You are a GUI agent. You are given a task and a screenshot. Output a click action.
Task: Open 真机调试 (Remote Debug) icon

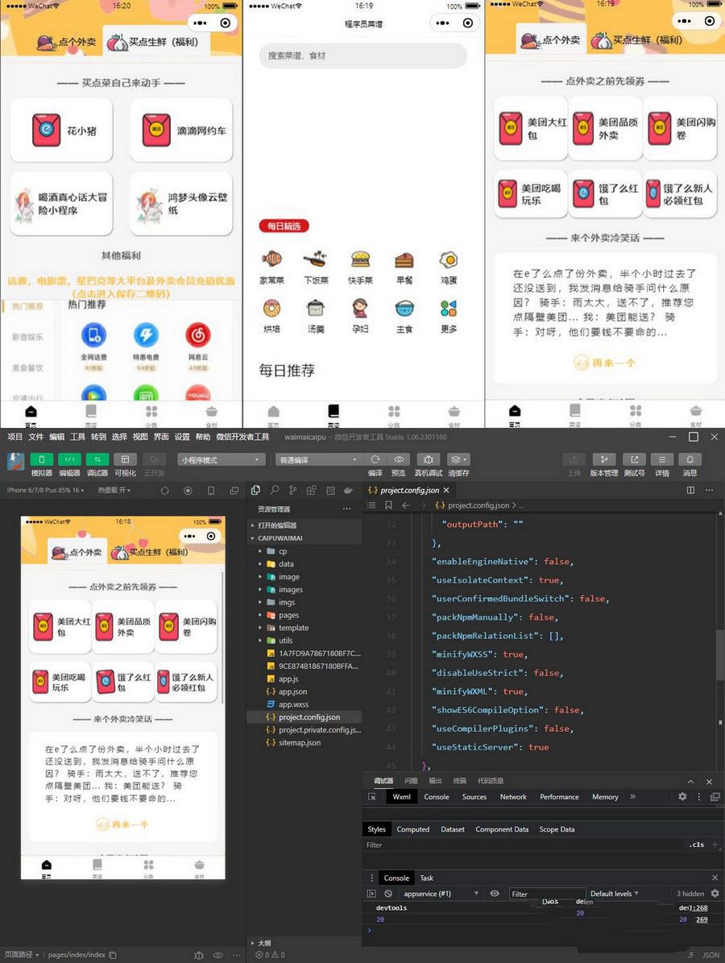(429, 457)
